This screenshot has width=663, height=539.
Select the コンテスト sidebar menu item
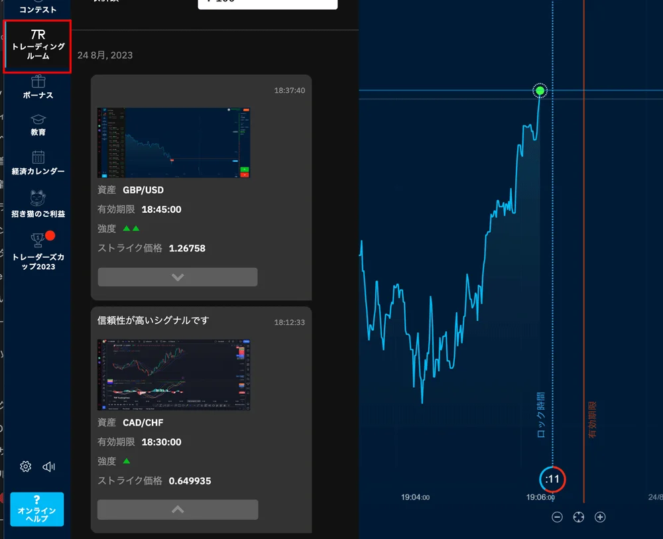[x=38, y=8]
